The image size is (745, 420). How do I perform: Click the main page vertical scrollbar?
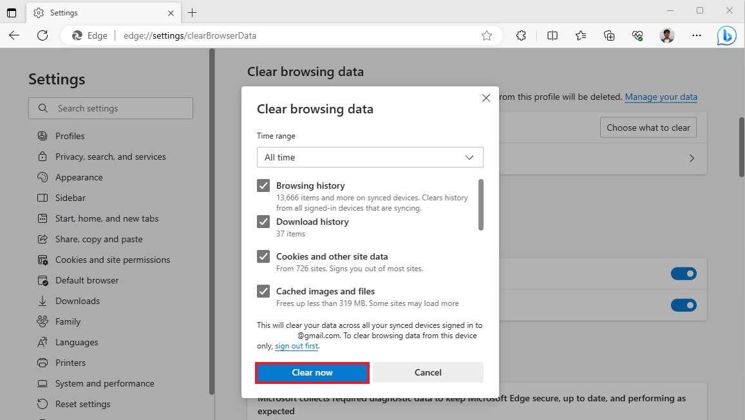tap(742, 148)
